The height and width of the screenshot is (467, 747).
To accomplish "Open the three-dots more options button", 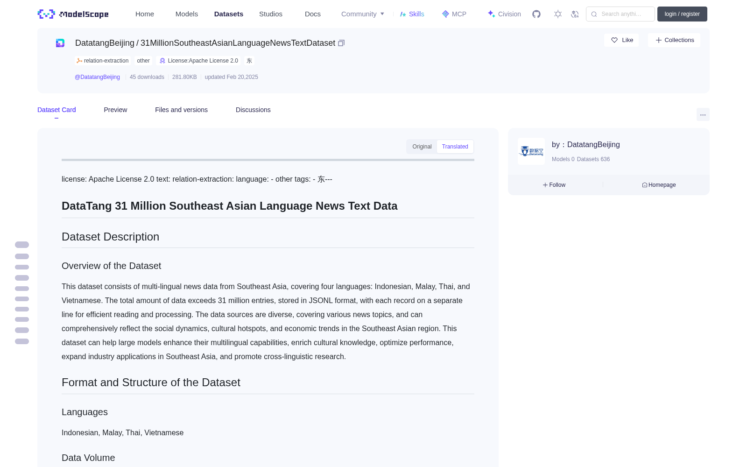I will 703,115.
